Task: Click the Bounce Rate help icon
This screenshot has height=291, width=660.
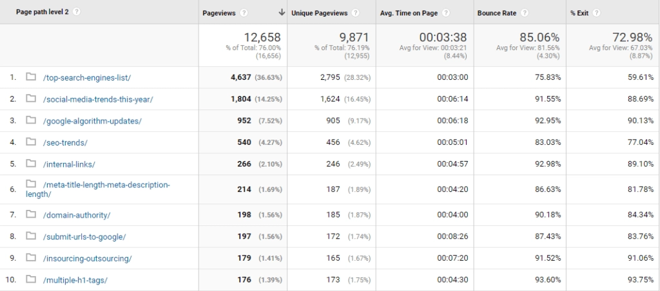Action: pyautogui.click(x=525, y=13)
